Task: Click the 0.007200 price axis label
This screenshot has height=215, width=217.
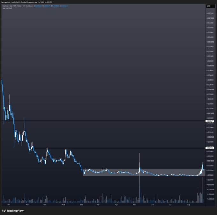Action: pos(210,13)
